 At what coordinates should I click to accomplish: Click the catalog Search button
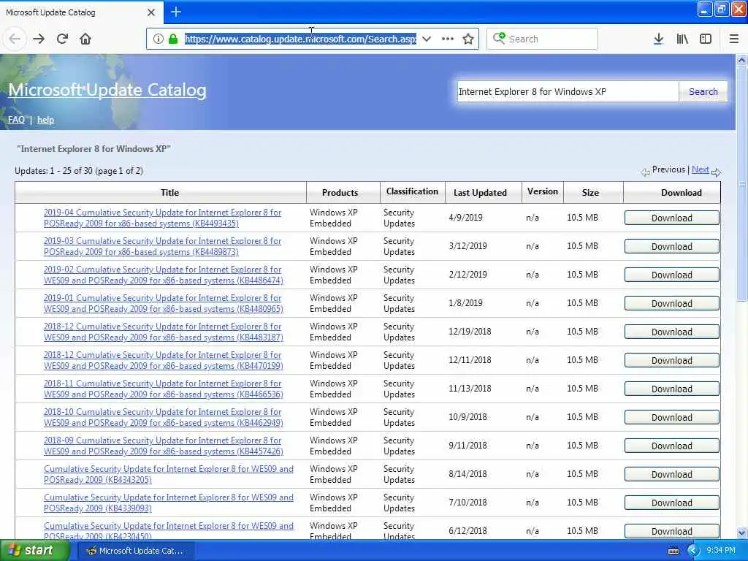pos(703,91)
